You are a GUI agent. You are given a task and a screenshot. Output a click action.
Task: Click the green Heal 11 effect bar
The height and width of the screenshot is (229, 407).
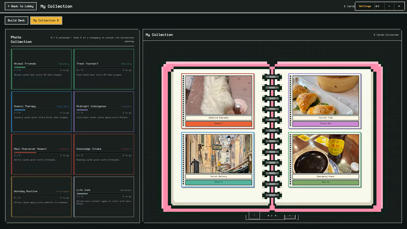[326, 182]
